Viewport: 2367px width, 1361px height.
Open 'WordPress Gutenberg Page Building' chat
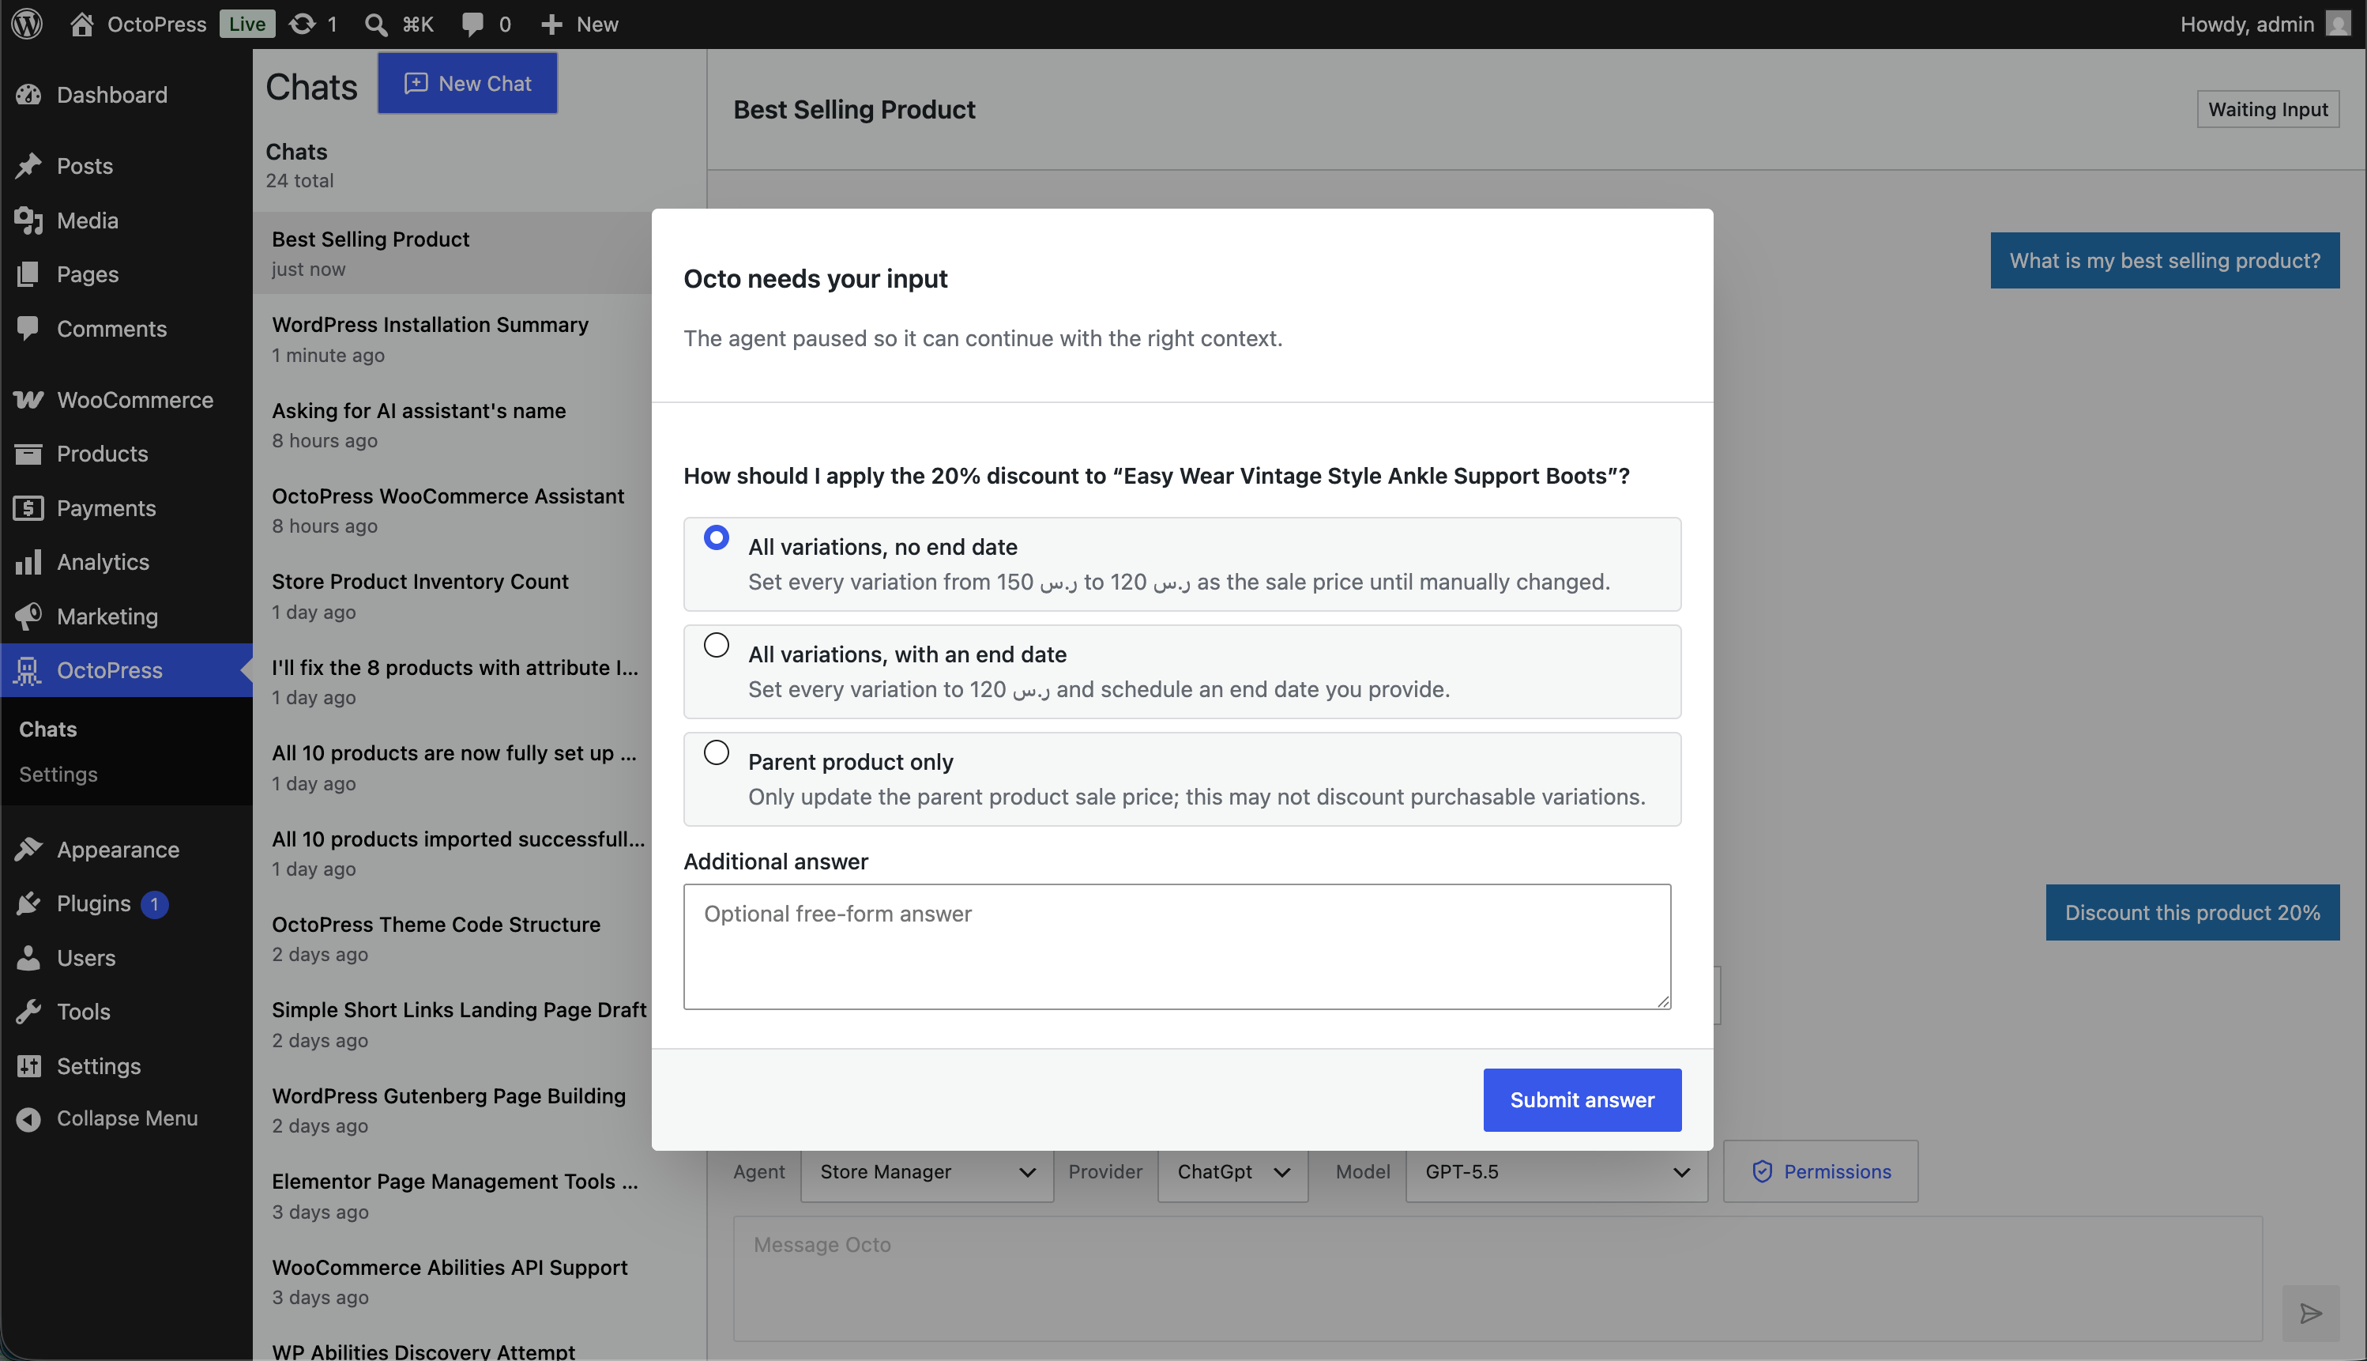point(452,1110)
